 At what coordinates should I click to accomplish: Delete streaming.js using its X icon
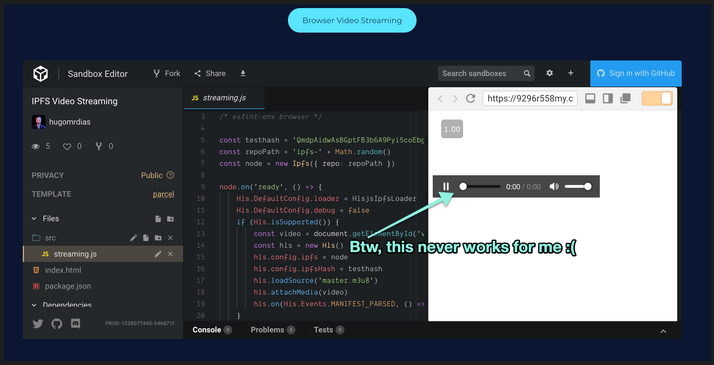click(170, 254)
